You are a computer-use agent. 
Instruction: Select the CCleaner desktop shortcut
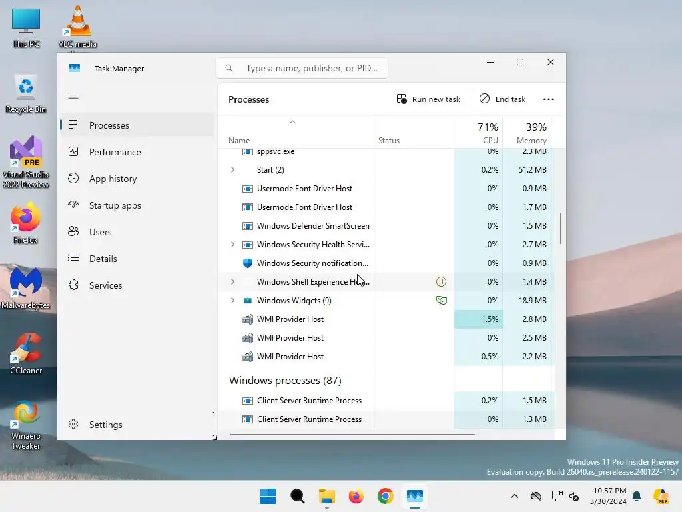click(26, 353)
